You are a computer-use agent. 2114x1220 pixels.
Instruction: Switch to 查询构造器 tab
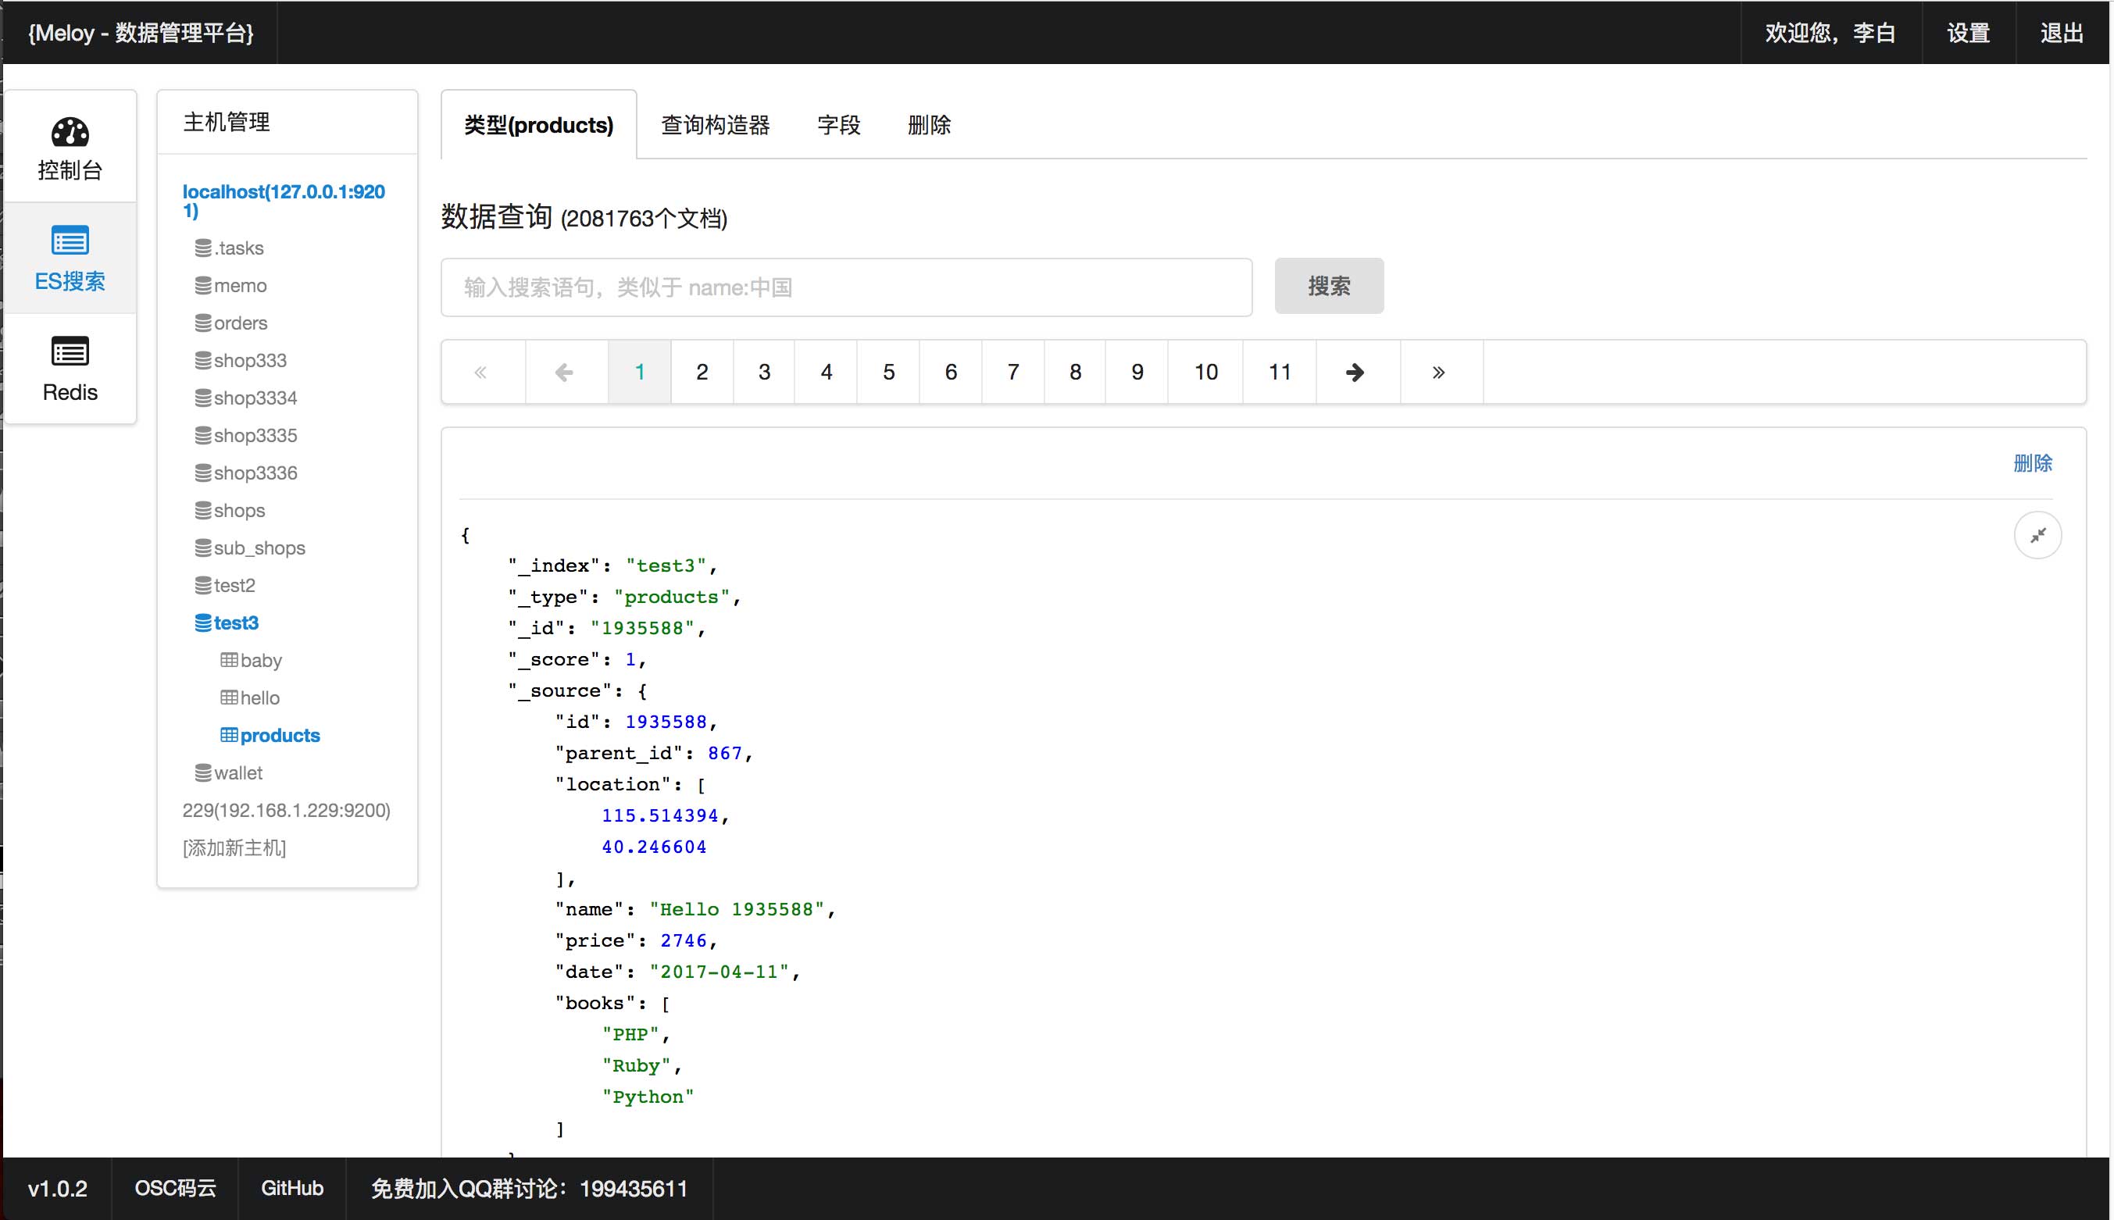point(715,125)
